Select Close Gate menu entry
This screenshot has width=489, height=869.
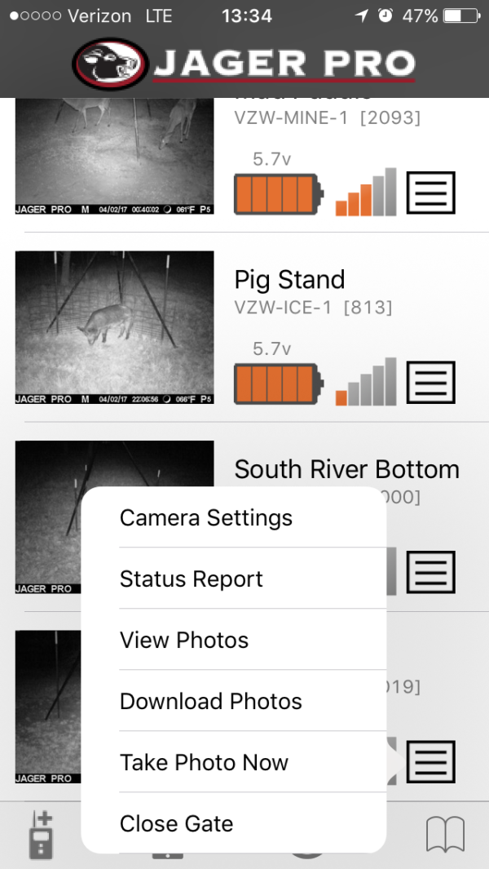point(176,824)
